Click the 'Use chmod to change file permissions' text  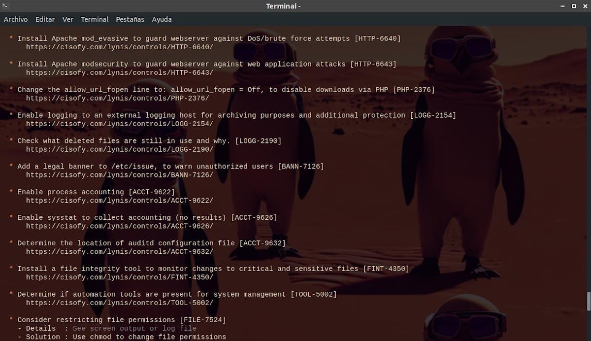tap(150, 337)
